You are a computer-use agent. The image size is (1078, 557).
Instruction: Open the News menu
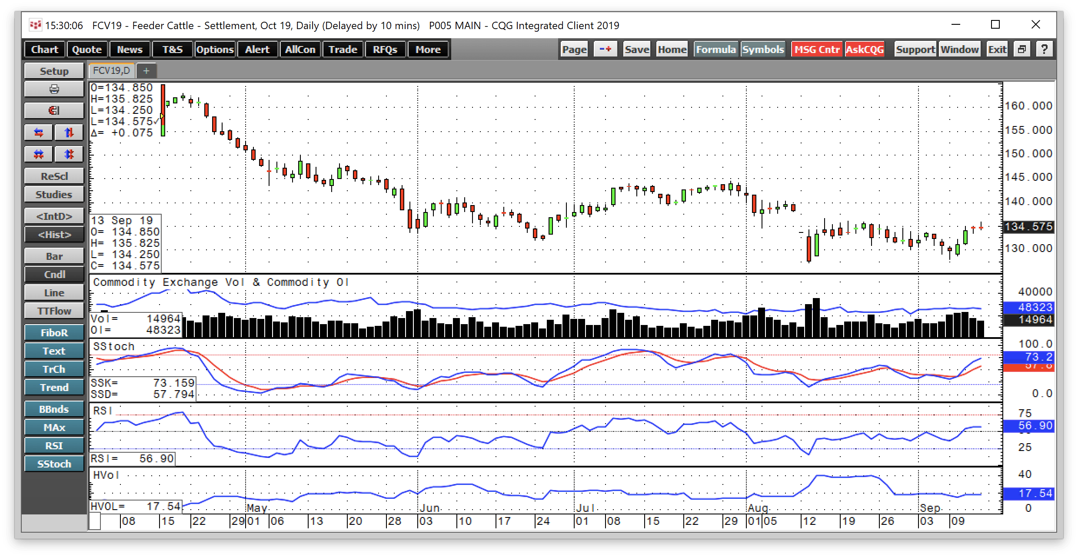point(130,49)
